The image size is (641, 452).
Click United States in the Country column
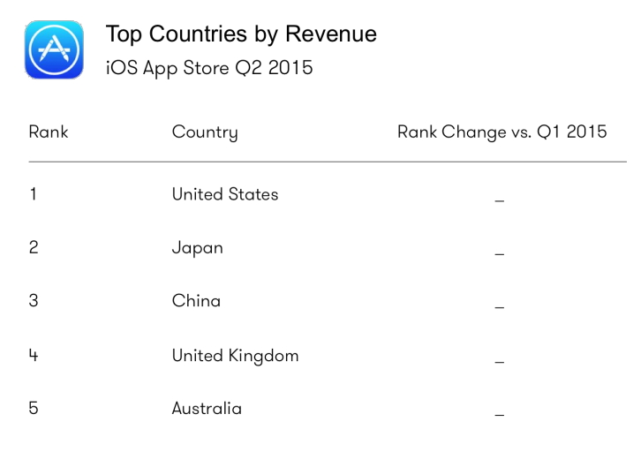coord(225,194)
